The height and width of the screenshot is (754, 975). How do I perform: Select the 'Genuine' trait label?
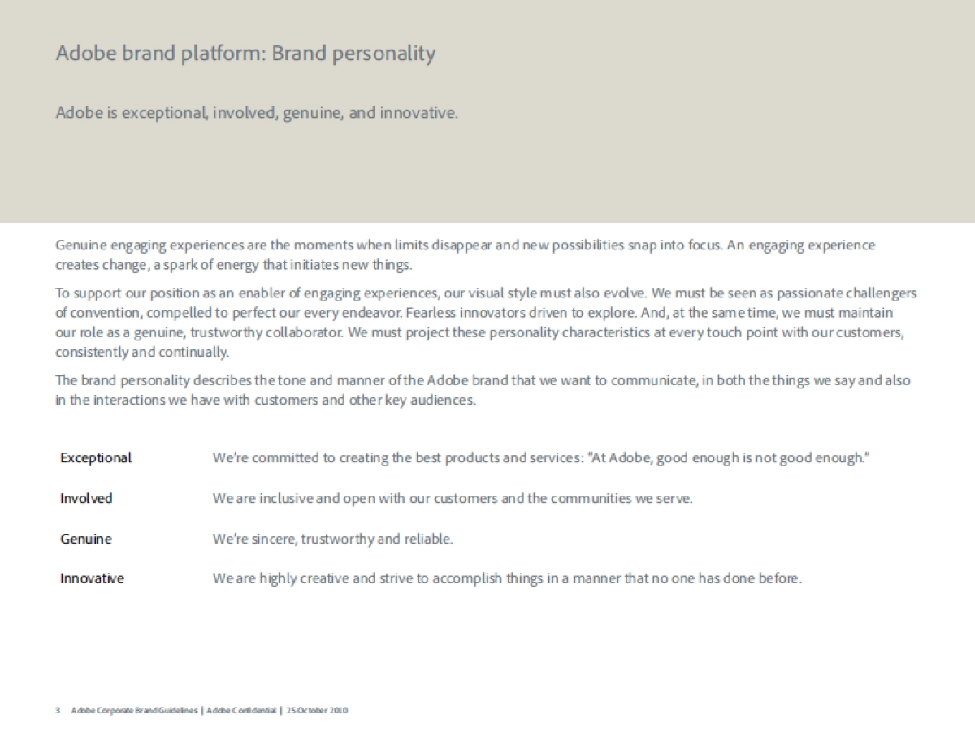[x=86, y=539]
